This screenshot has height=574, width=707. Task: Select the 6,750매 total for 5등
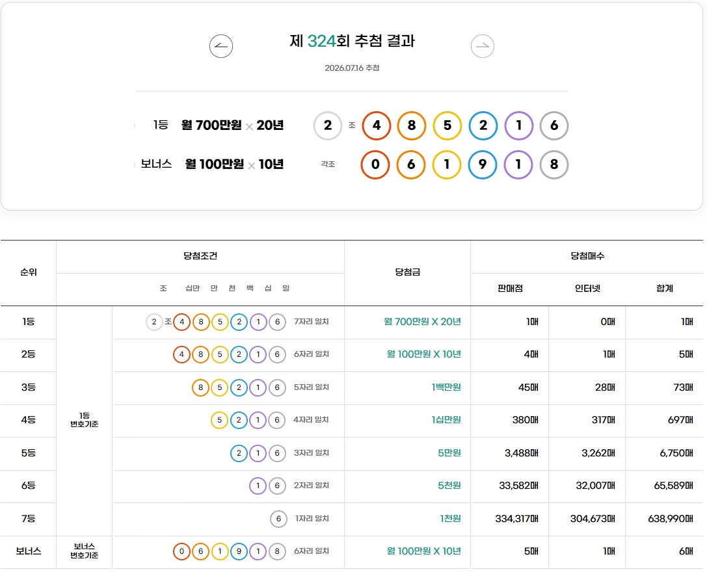[676, 453]
